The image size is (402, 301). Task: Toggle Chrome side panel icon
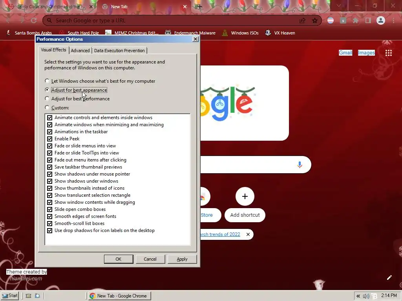[368, 20]
